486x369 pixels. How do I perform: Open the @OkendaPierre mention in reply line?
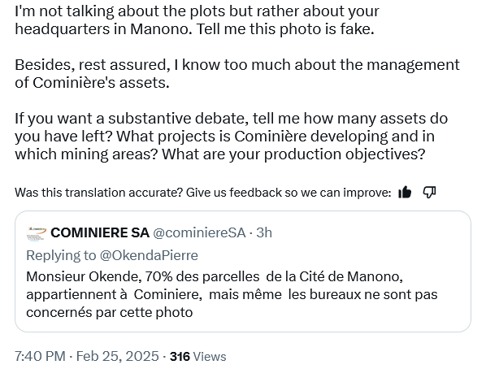pyautogui.click(x=149, y=255)
